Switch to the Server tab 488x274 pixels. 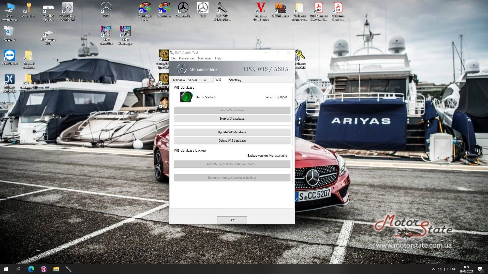coord(193,80)
